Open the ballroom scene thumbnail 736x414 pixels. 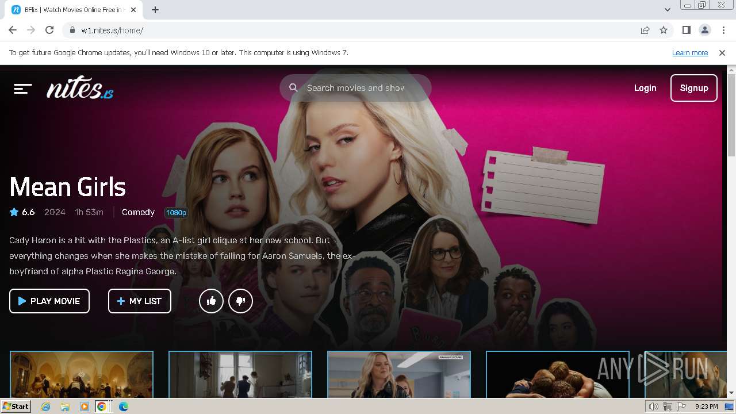[82, 374]
